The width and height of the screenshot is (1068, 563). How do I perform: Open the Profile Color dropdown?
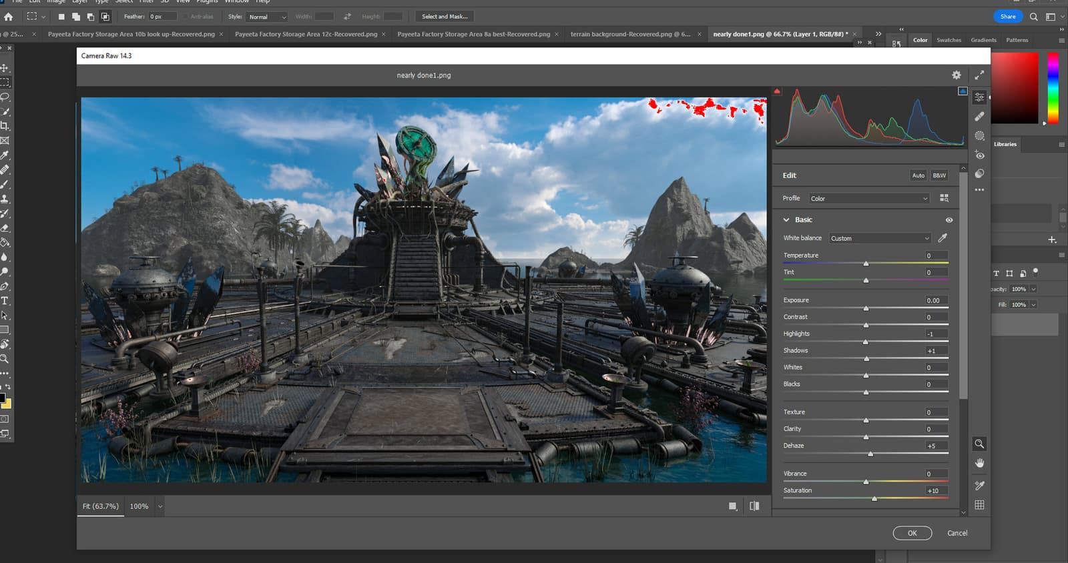coord(869,199)
